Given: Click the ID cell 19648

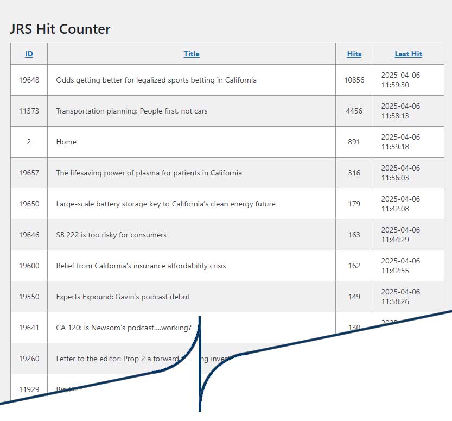Looking at the screenshot, I should pyautogui.click(x=29, y=80).
